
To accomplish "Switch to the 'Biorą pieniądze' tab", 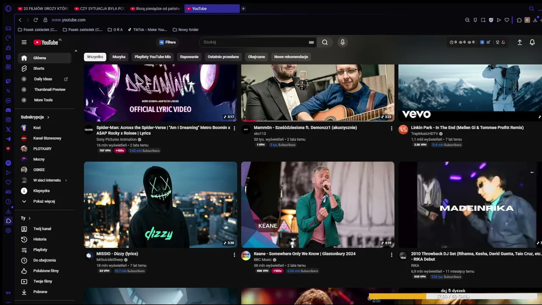I will (x=156, y=8).
